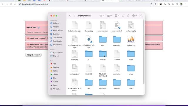
Task: Click the Finder search magnifier
Action: tap(141, 16)
